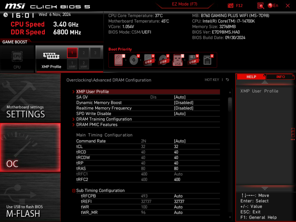Select the XMP Profile memory icon
The height and width of the screenshot is (222, 296).
click(50, 56)
